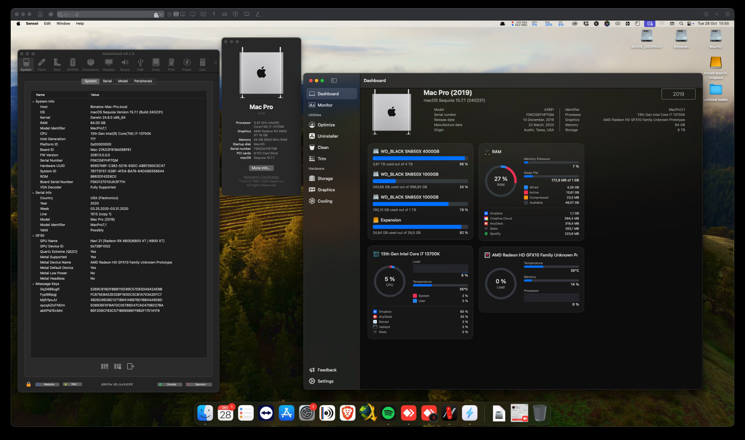Select Optimize in Sensei sidebar

coord(326,125)
